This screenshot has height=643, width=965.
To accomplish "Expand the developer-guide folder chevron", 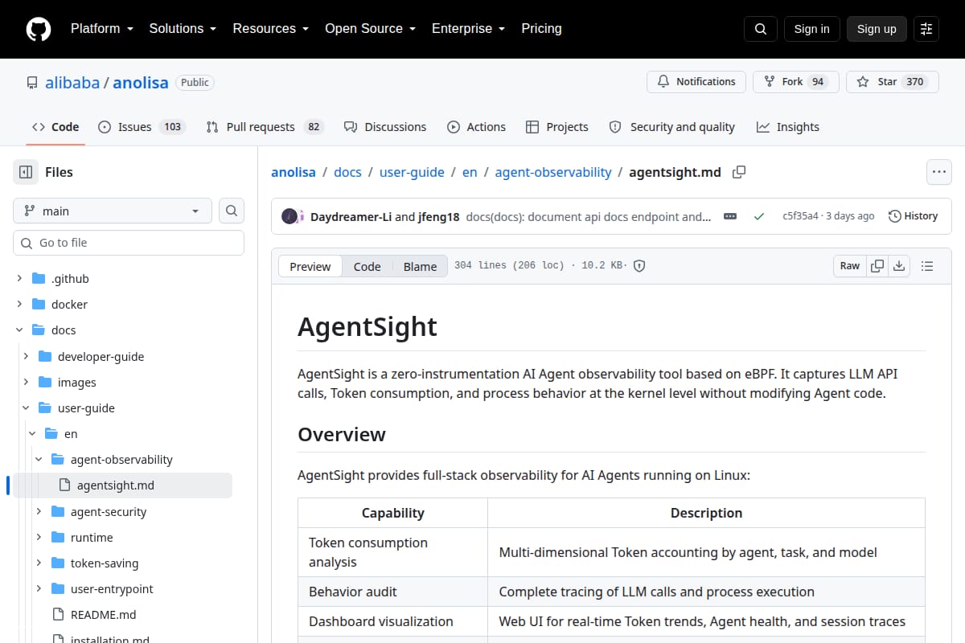I will [x=26, y=356].
